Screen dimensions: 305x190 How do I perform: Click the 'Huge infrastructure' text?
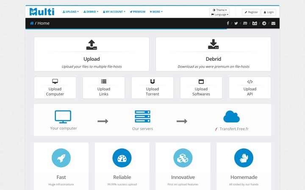[x=61, y=185]
